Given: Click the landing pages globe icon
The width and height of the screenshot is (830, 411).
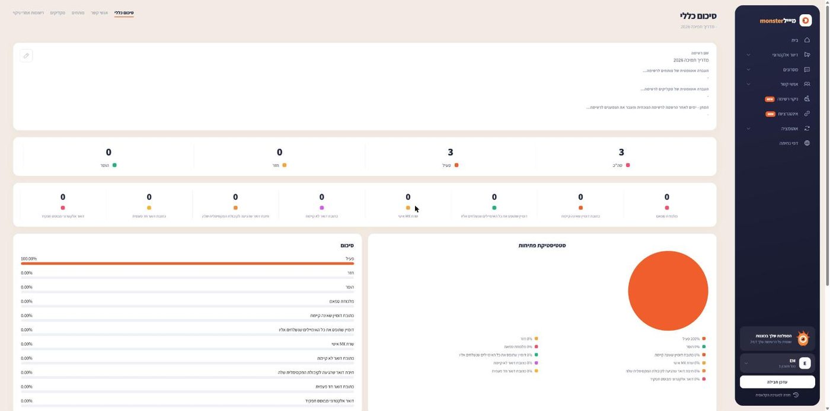Looking at the screenshot, I should [x=807, y=143].
